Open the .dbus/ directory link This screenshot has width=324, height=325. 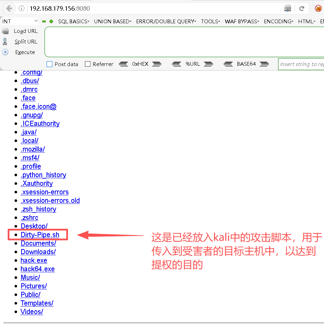30,81
